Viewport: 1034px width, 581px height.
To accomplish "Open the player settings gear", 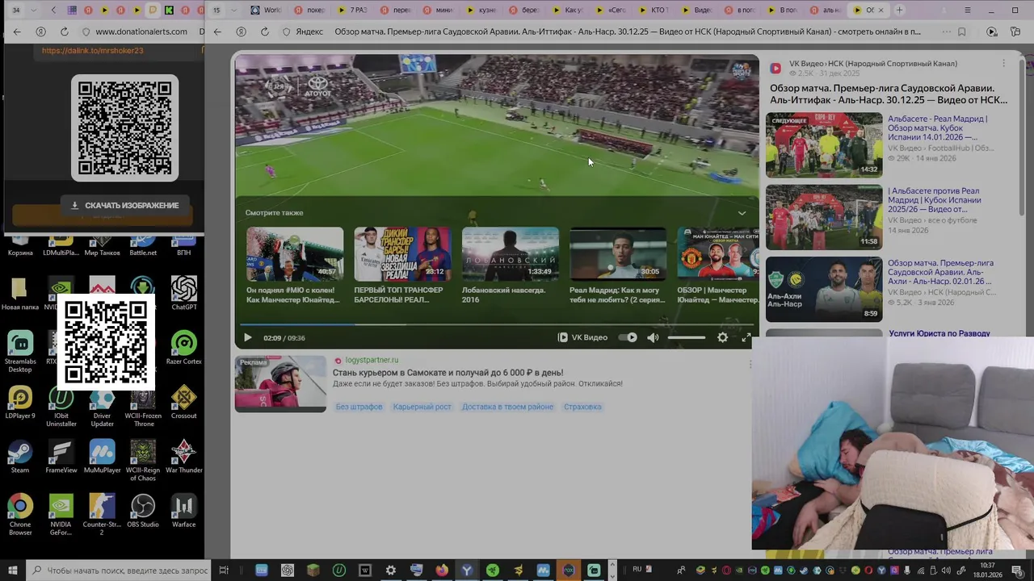I will (x=722, y=337).
